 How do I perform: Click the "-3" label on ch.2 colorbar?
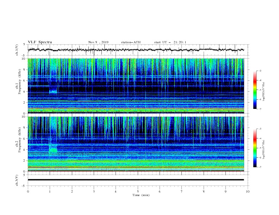(260, 129)
